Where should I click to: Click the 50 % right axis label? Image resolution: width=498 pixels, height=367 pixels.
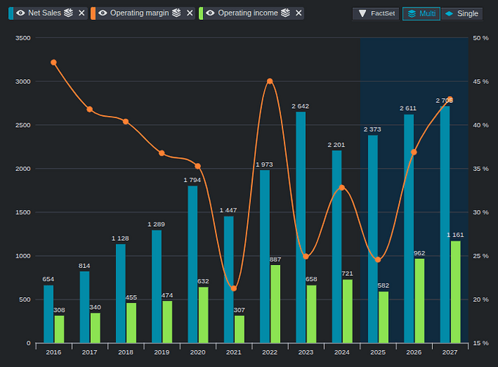480,38
